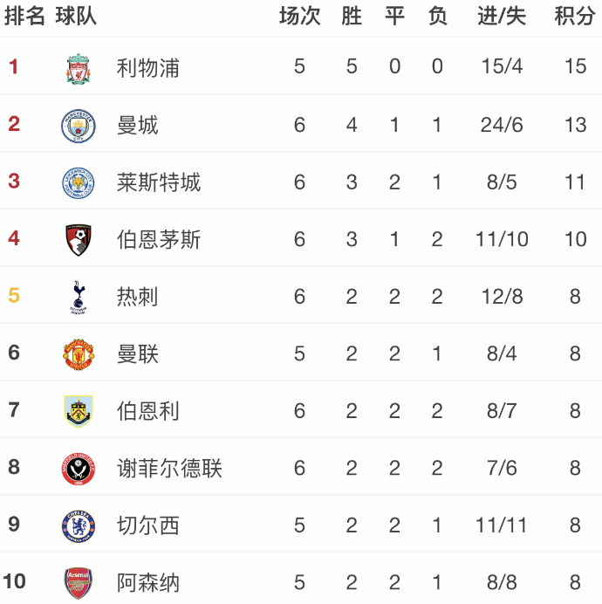Click the Chelsea club crest

tap(79, 525)
